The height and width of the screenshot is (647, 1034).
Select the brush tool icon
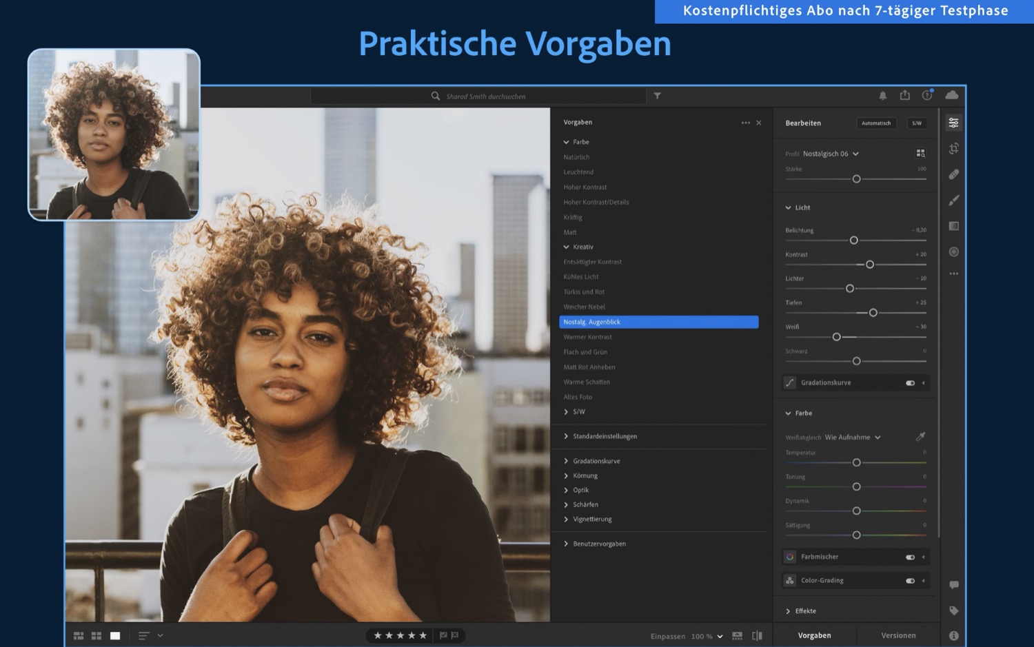pos(953,201)
